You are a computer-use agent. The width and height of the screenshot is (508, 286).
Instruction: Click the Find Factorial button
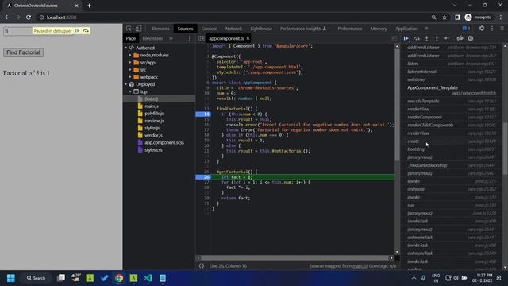[x=23, y=52]
